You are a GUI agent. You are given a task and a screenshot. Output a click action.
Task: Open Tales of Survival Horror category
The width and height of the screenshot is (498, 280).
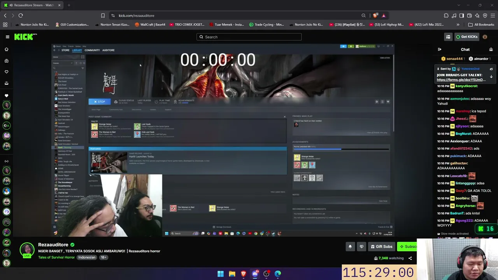56,257
